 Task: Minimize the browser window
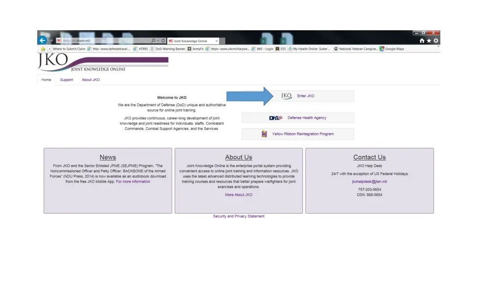(x=416, y=33)
